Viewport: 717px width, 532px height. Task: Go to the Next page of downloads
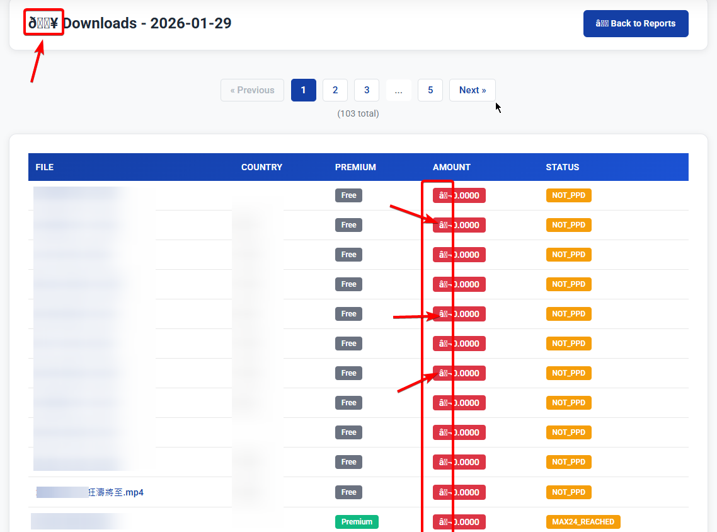point(472,90)
